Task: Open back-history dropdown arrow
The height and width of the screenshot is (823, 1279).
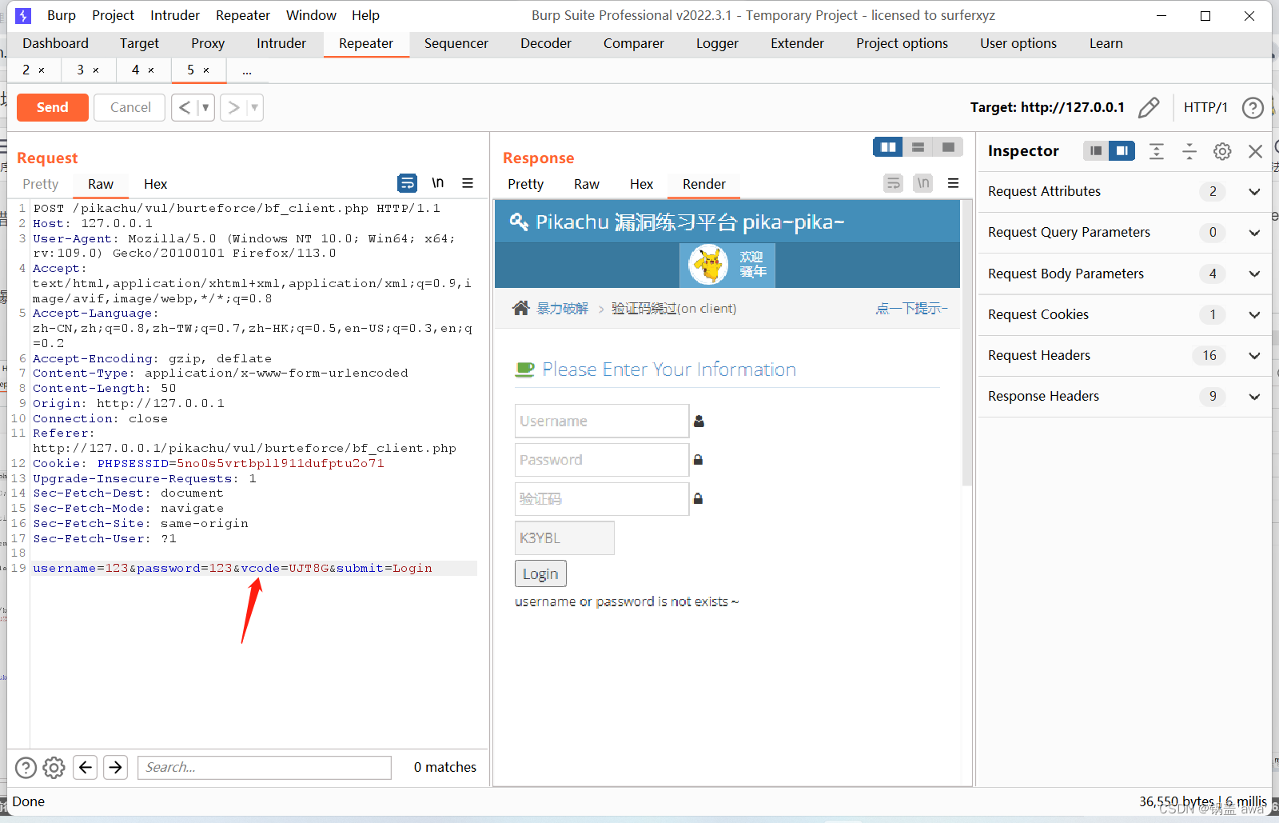Action: pos(205,107)
